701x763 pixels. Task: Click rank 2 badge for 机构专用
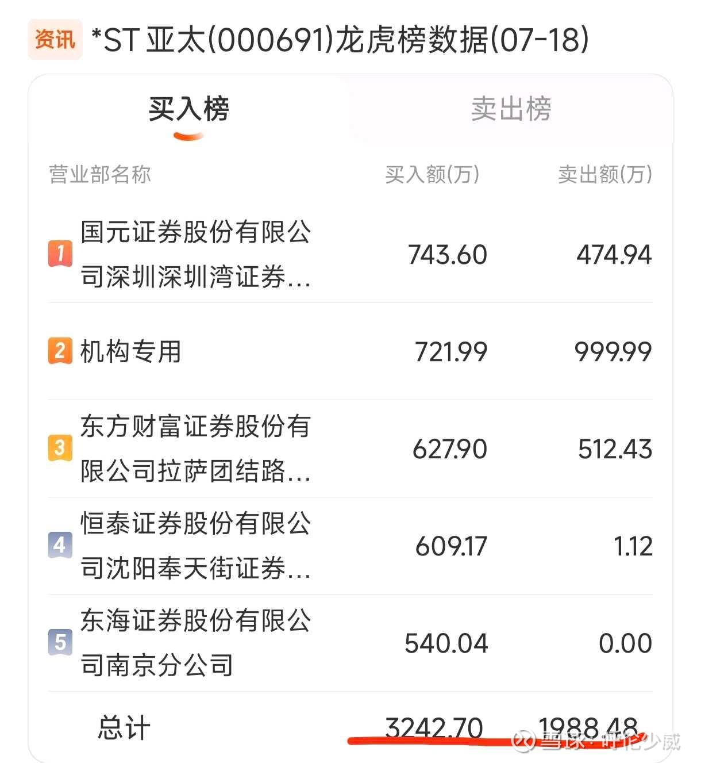(60, 351)
